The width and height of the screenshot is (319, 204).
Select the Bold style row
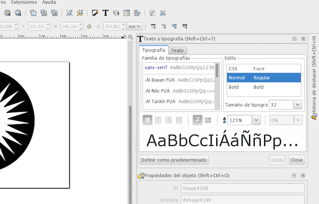pyautogui.click(x=264, y=87)
